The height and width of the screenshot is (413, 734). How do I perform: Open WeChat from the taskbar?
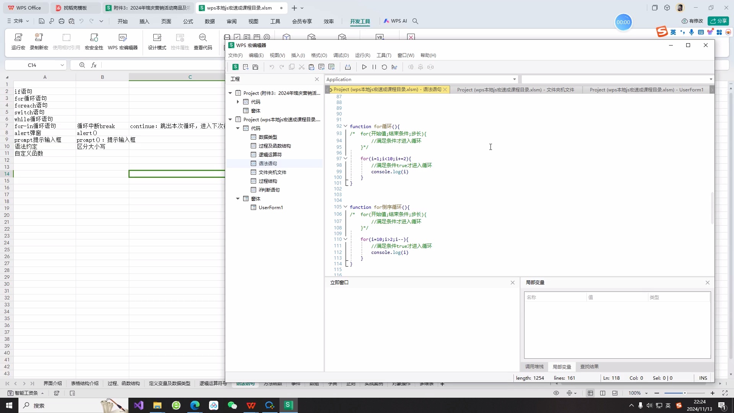coord(232,405)
